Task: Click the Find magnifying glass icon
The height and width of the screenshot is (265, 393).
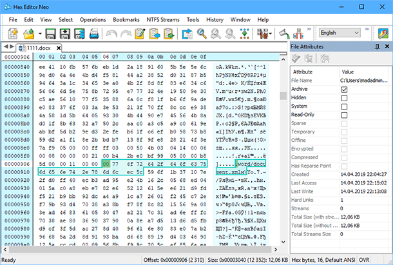Action: coord(202,34)
